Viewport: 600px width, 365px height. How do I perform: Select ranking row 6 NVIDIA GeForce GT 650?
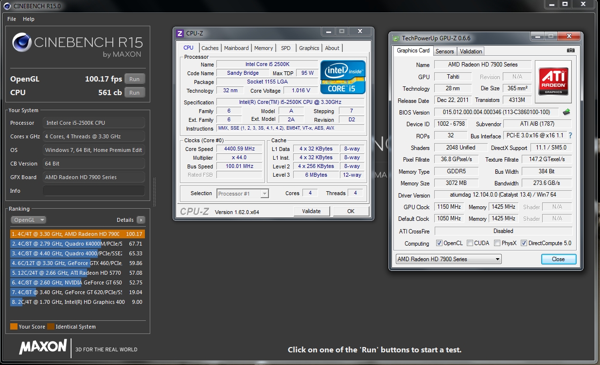(78, 282)
